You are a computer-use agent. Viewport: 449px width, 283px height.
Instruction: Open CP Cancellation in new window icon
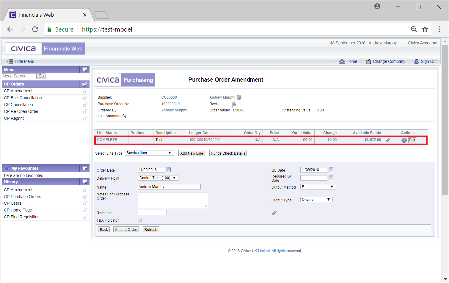pyautogui.click(x=85, y=105)
